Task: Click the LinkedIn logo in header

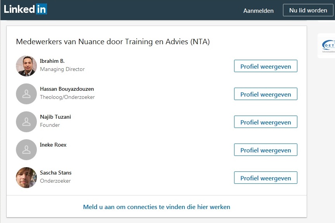Action: (x=25, y=9)
